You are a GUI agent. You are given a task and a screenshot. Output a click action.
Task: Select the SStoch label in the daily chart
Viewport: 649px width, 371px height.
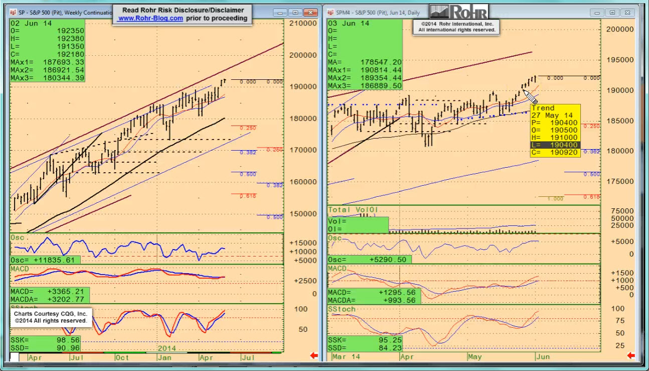coord(342,309)
